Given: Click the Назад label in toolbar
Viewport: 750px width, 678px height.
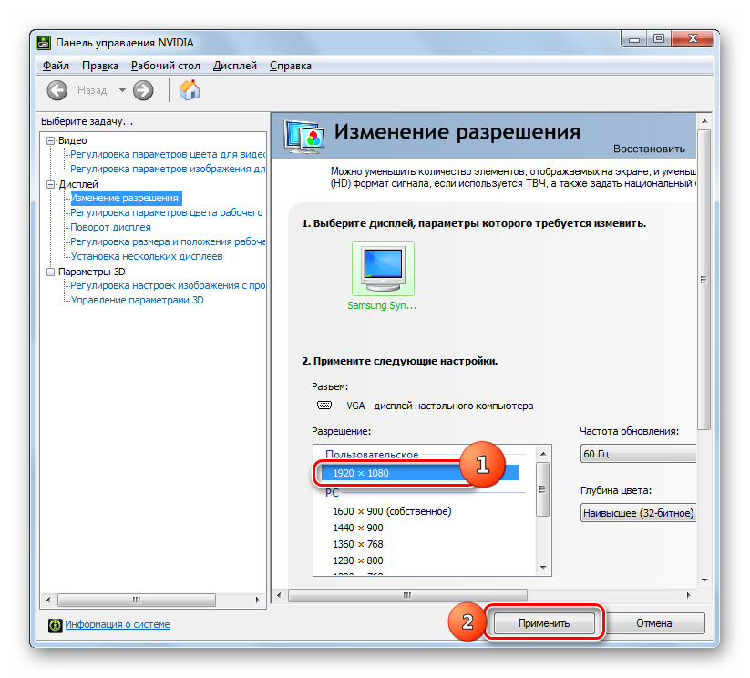Looking at the screenshot, I should click(x=92, y=90).
